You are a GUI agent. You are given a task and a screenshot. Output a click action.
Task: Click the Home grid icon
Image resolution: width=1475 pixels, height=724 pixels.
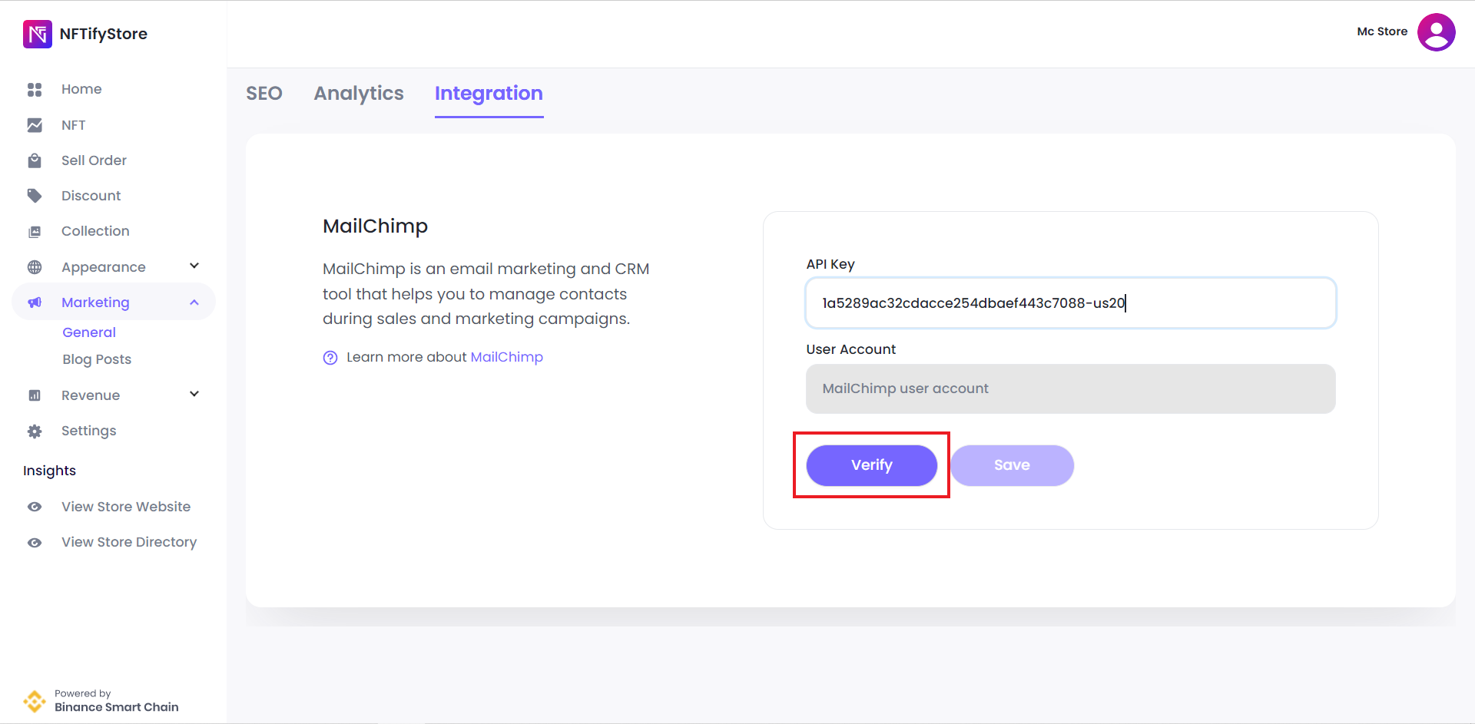[x=35, y=90]
